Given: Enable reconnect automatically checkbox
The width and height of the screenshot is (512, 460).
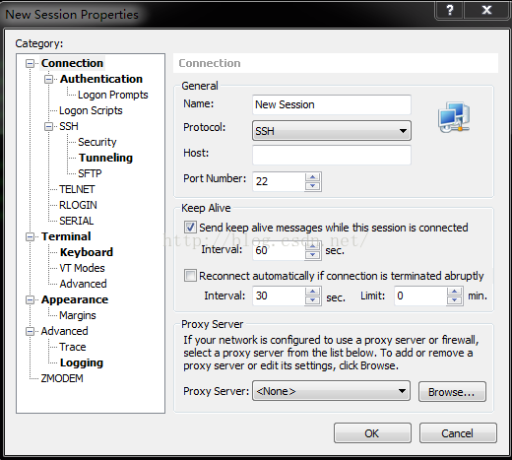Looking at the screenshot, I should (190, 276).
